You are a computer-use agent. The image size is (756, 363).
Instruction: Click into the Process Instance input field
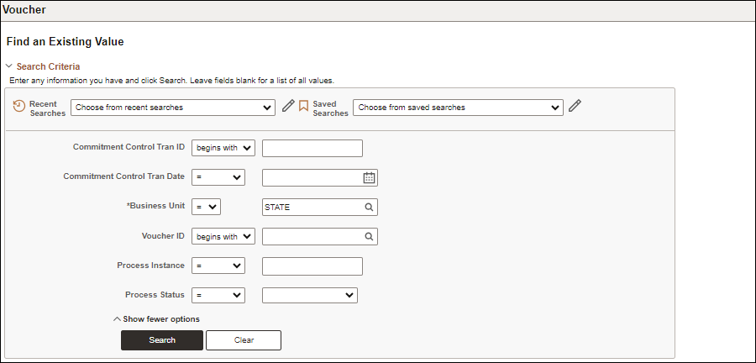pos(312,266)
